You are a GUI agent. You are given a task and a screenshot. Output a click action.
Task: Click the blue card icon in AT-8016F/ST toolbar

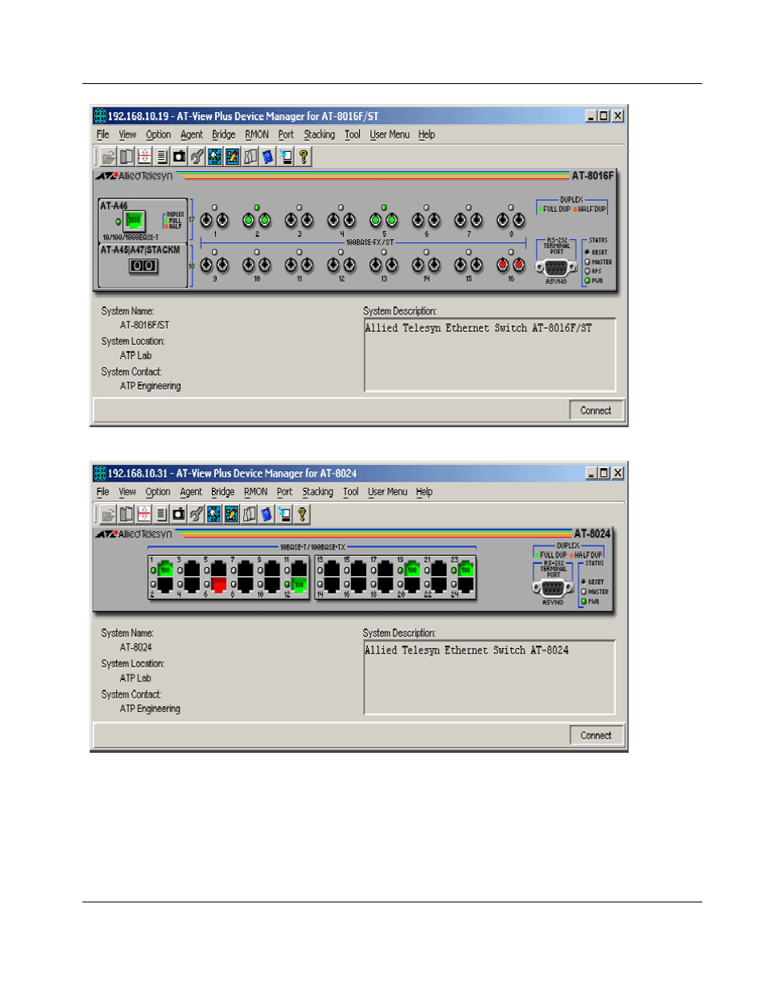pos(268,157)
